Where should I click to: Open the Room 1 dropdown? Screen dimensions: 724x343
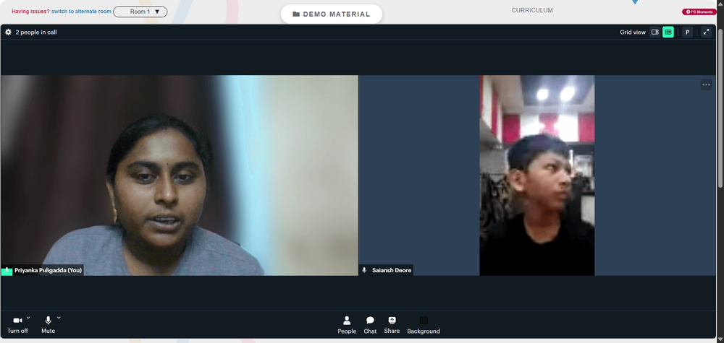pos(140,12)
